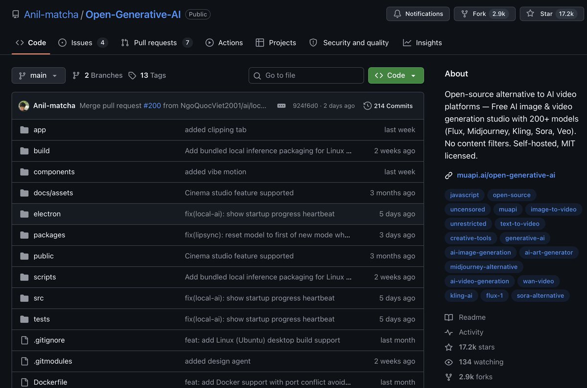Image resolution: width=587 pixels, height=388 pixels.
Task: View the 2.9k forks link
Action: [469, 377]
